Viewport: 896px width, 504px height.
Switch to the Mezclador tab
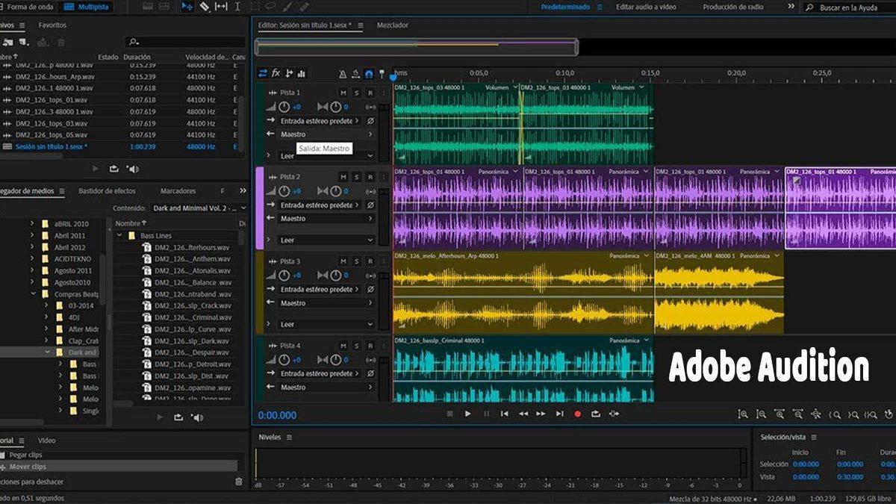click(x=392, y=25)
